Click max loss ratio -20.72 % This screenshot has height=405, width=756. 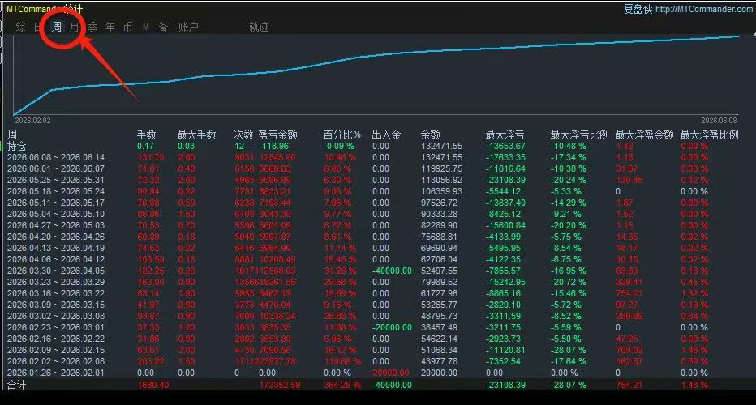coord(568,282)
